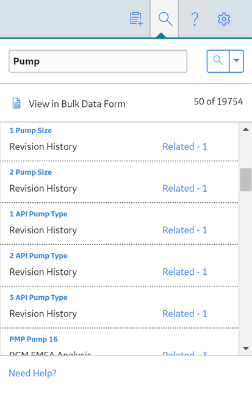Click Related - 1 for 3 API Pump Type
This screenshot has width=252, height=397.
click(185, 314)
